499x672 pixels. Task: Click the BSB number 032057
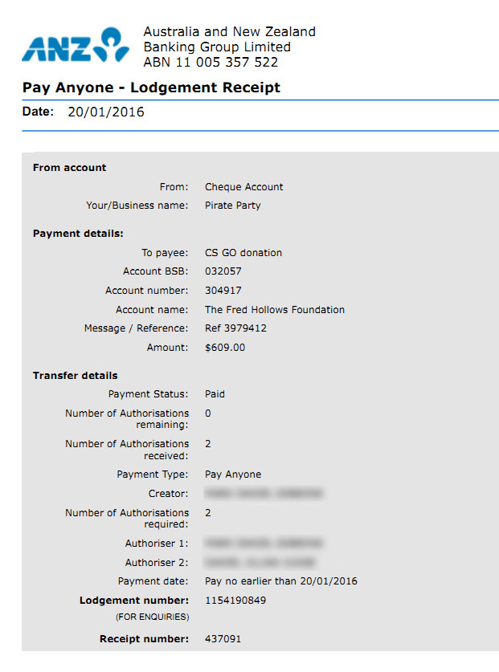tap(223, 271)
